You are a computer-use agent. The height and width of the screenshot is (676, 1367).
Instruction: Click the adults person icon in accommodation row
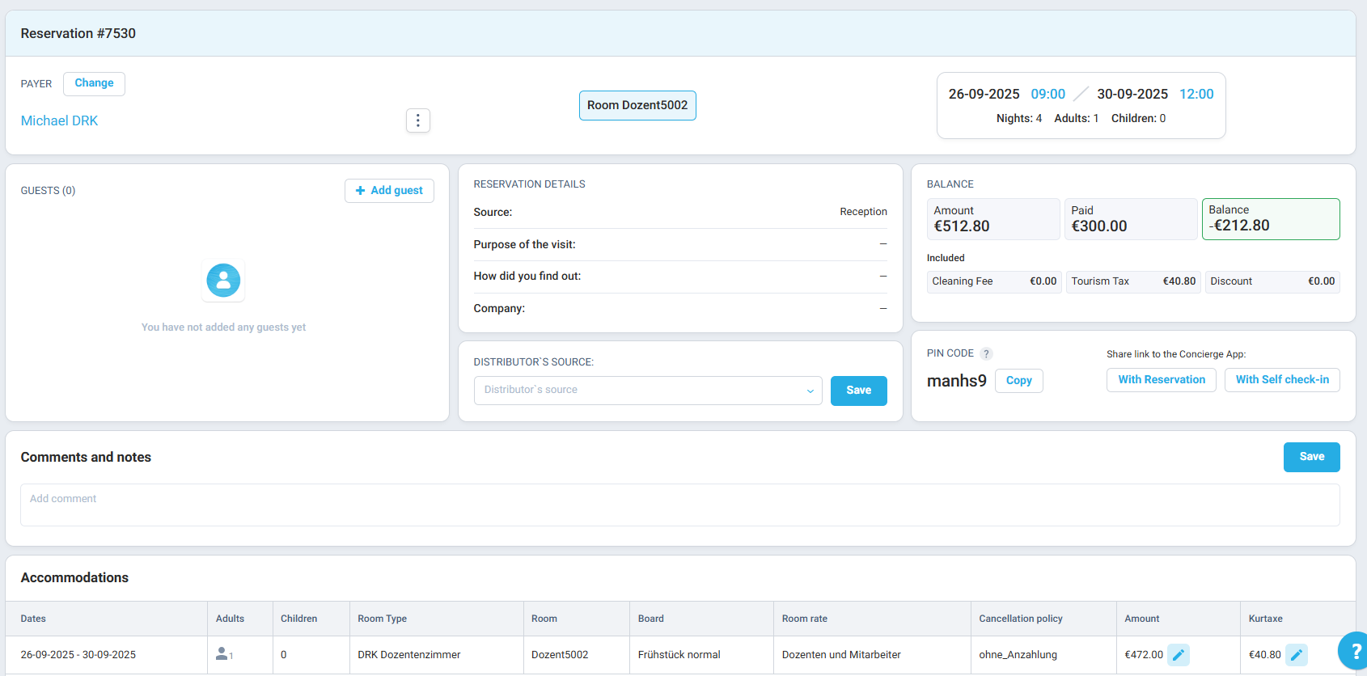point(222,654)
